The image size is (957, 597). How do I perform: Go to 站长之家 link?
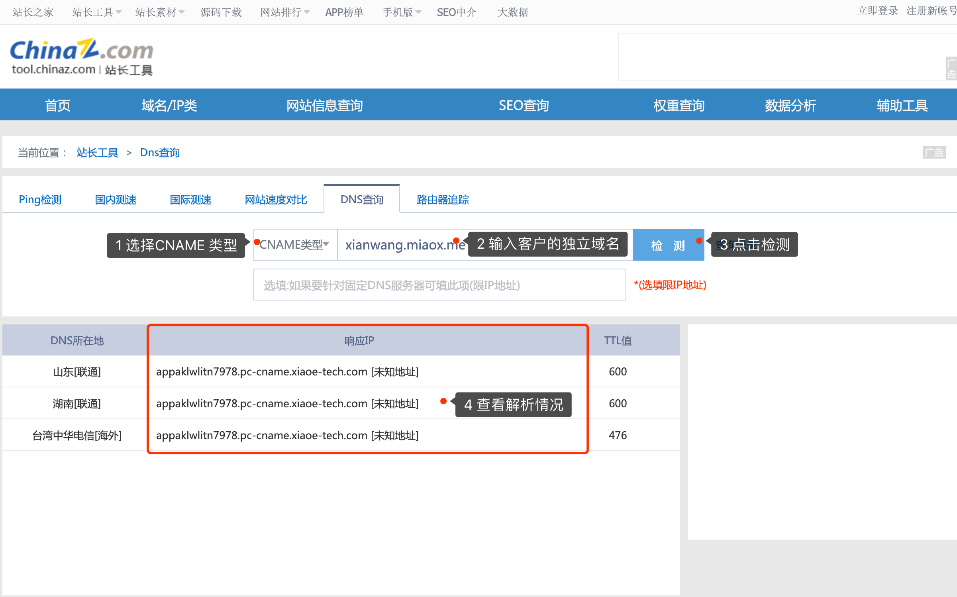point(33,12)
